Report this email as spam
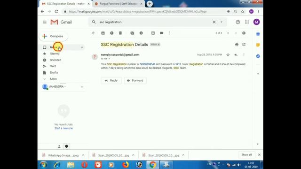Image resolution: width=301 pixels, height=169 pixels. (112, 33)
